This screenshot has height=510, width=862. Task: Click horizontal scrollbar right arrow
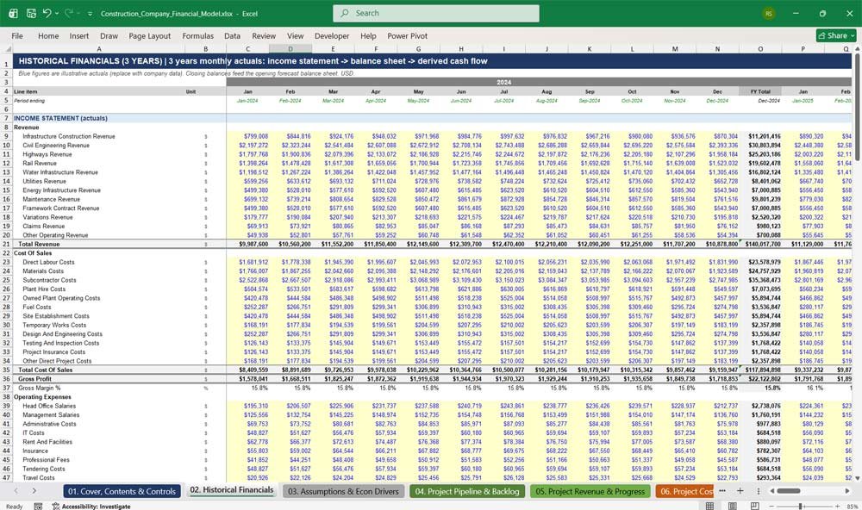(x=847, y=491)
